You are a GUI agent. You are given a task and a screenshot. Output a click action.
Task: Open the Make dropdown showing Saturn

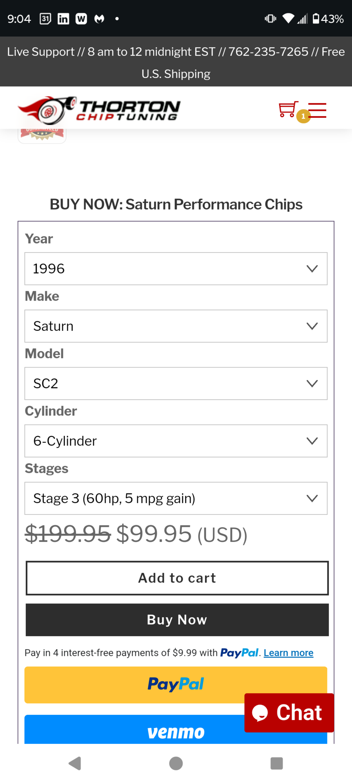pyautogui.click(x=176, y=326)
